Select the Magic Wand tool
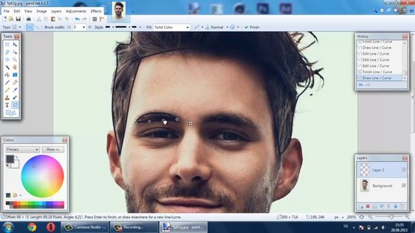This screenshot has height=233, width=415. point(7,67)
